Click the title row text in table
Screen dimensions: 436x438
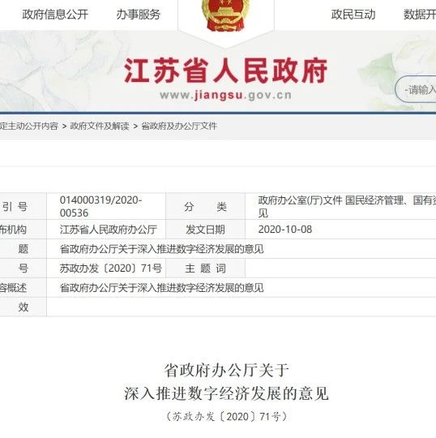[x=161, y=249]
